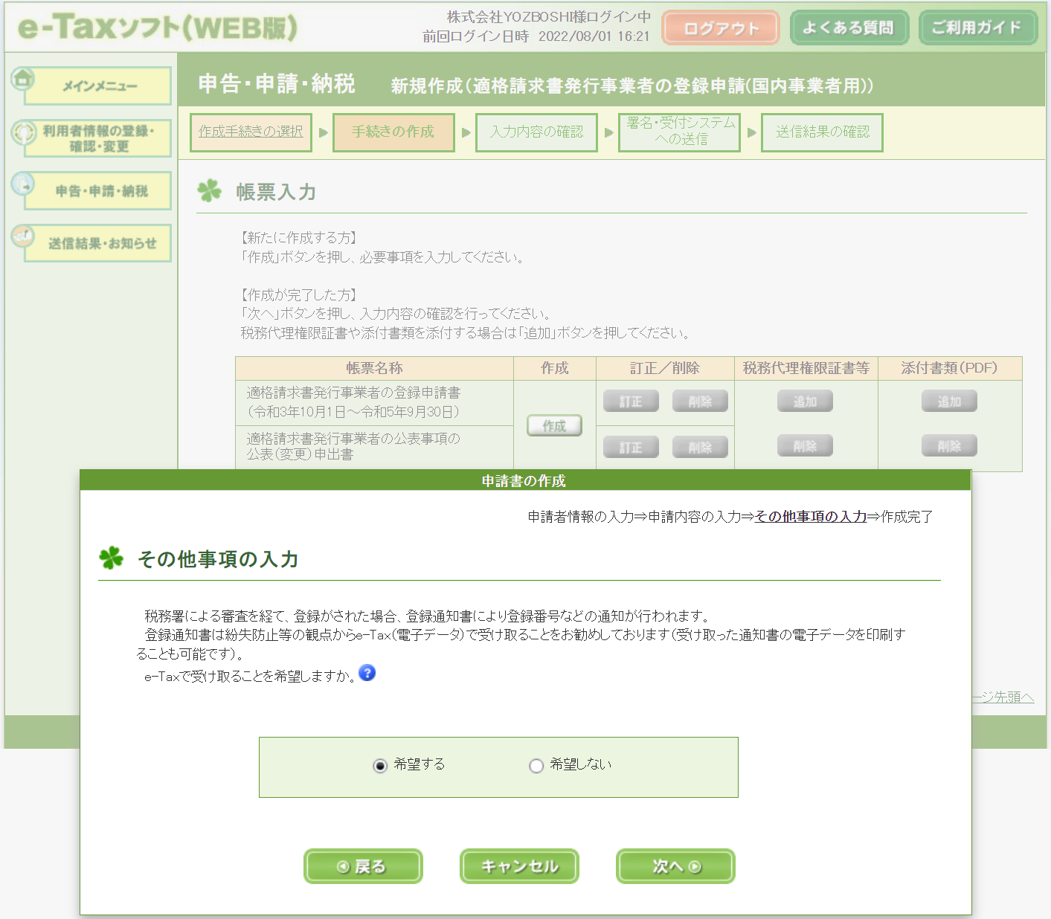Open 申告・申請・納税 sidebar menu
The width and height of the screenshot is (1051, 919).
[x=98, y=191]
